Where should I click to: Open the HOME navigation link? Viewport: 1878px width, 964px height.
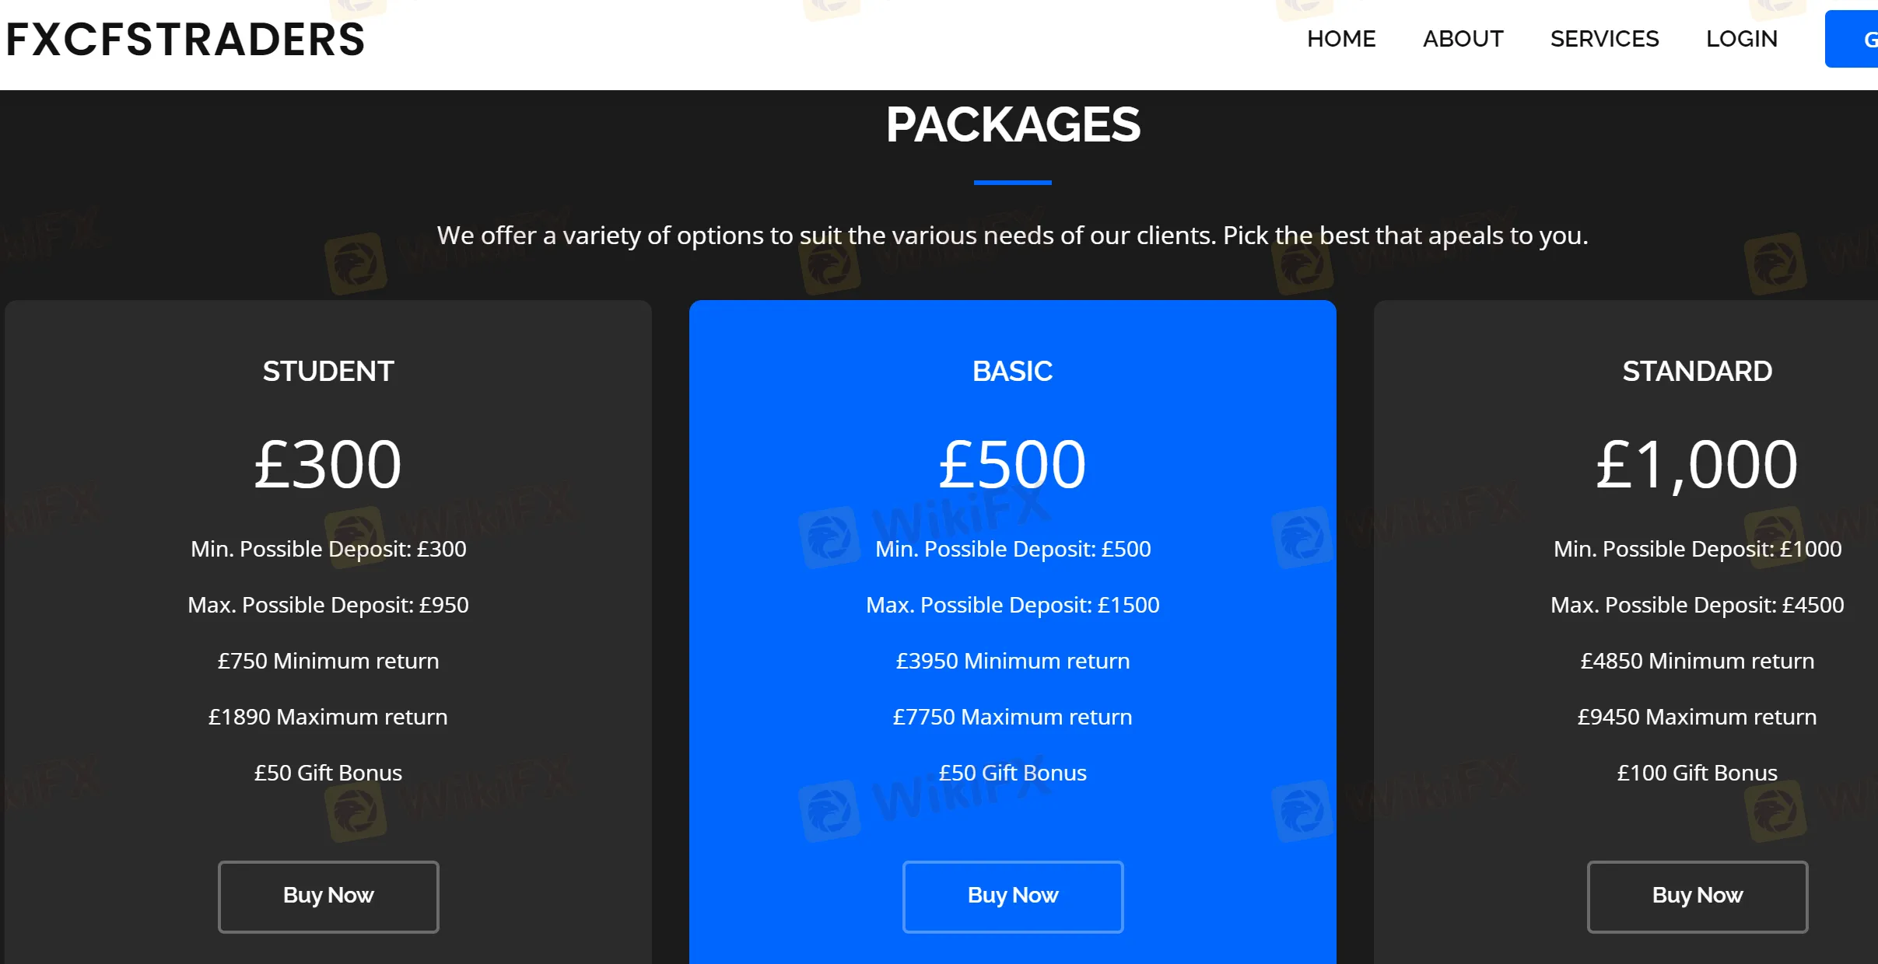coord(1341,39)
